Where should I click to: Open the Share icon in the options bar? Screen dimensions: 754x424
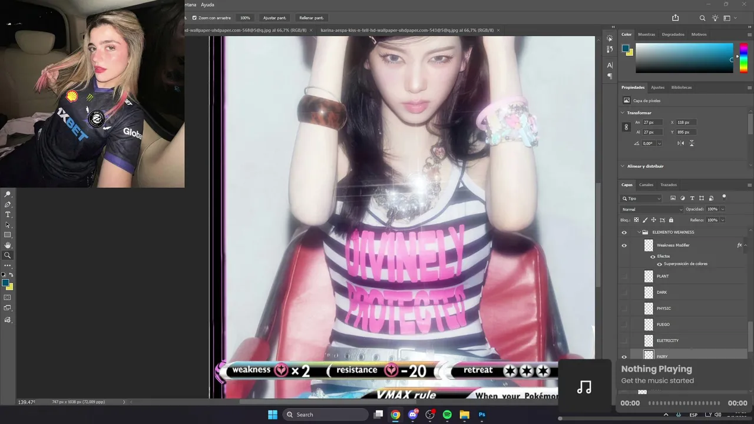pyautogui.click(x=676, y=18)
